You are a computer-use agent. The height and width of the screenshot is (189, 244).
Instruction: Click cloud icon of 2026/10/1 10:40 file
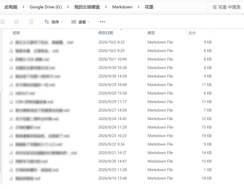(x=11, y=60)
